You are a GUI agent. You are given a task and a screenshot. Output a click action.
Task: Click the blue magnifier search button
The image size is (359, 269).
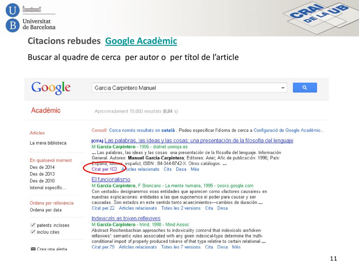coord(305,88)
